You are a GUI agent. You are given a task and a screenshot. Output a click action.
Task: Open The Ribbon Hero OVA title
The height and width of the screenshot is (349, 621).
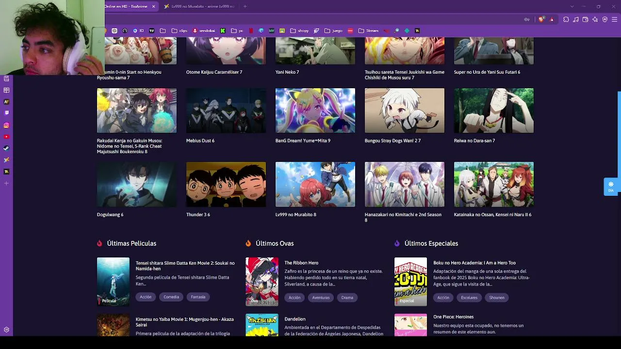point(301,263)
